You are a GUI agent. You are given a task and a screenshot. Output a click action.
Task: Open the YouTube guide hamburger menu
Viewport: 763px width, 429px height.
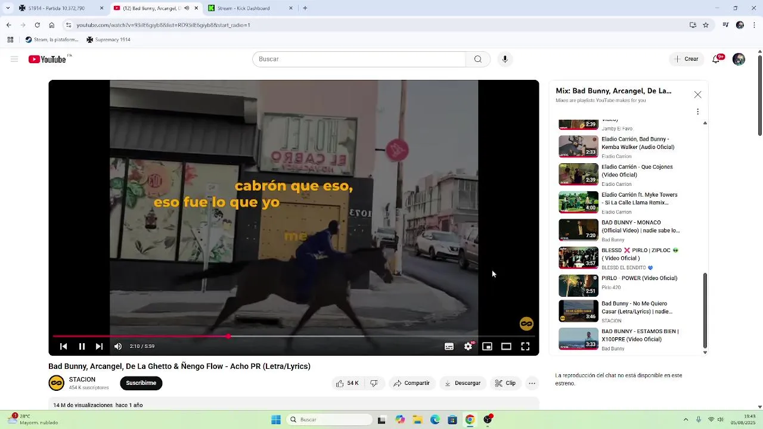click(14, 59)
